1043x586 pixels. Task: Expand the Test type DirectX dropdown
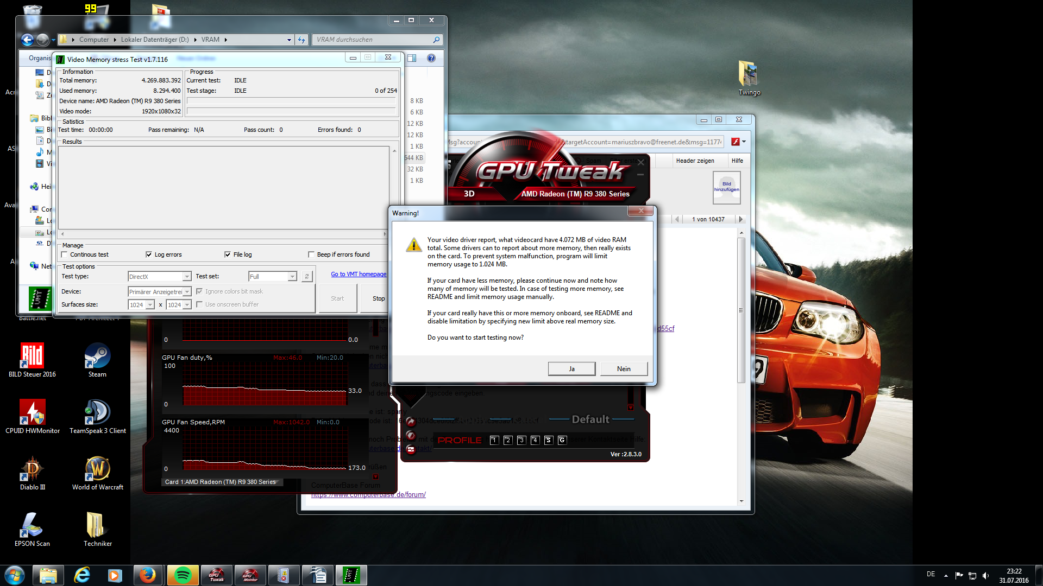pos(186,277)
